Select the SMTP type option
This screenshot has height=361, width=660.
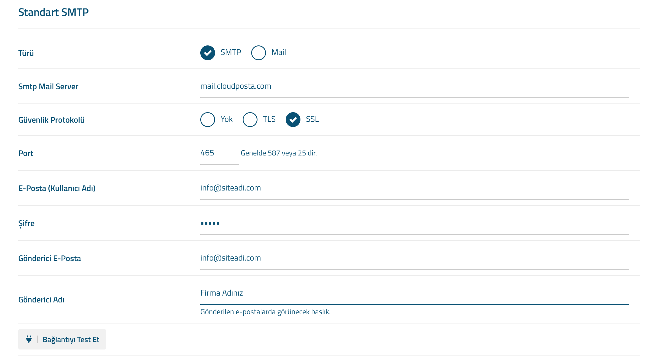[x=208, y=53]
